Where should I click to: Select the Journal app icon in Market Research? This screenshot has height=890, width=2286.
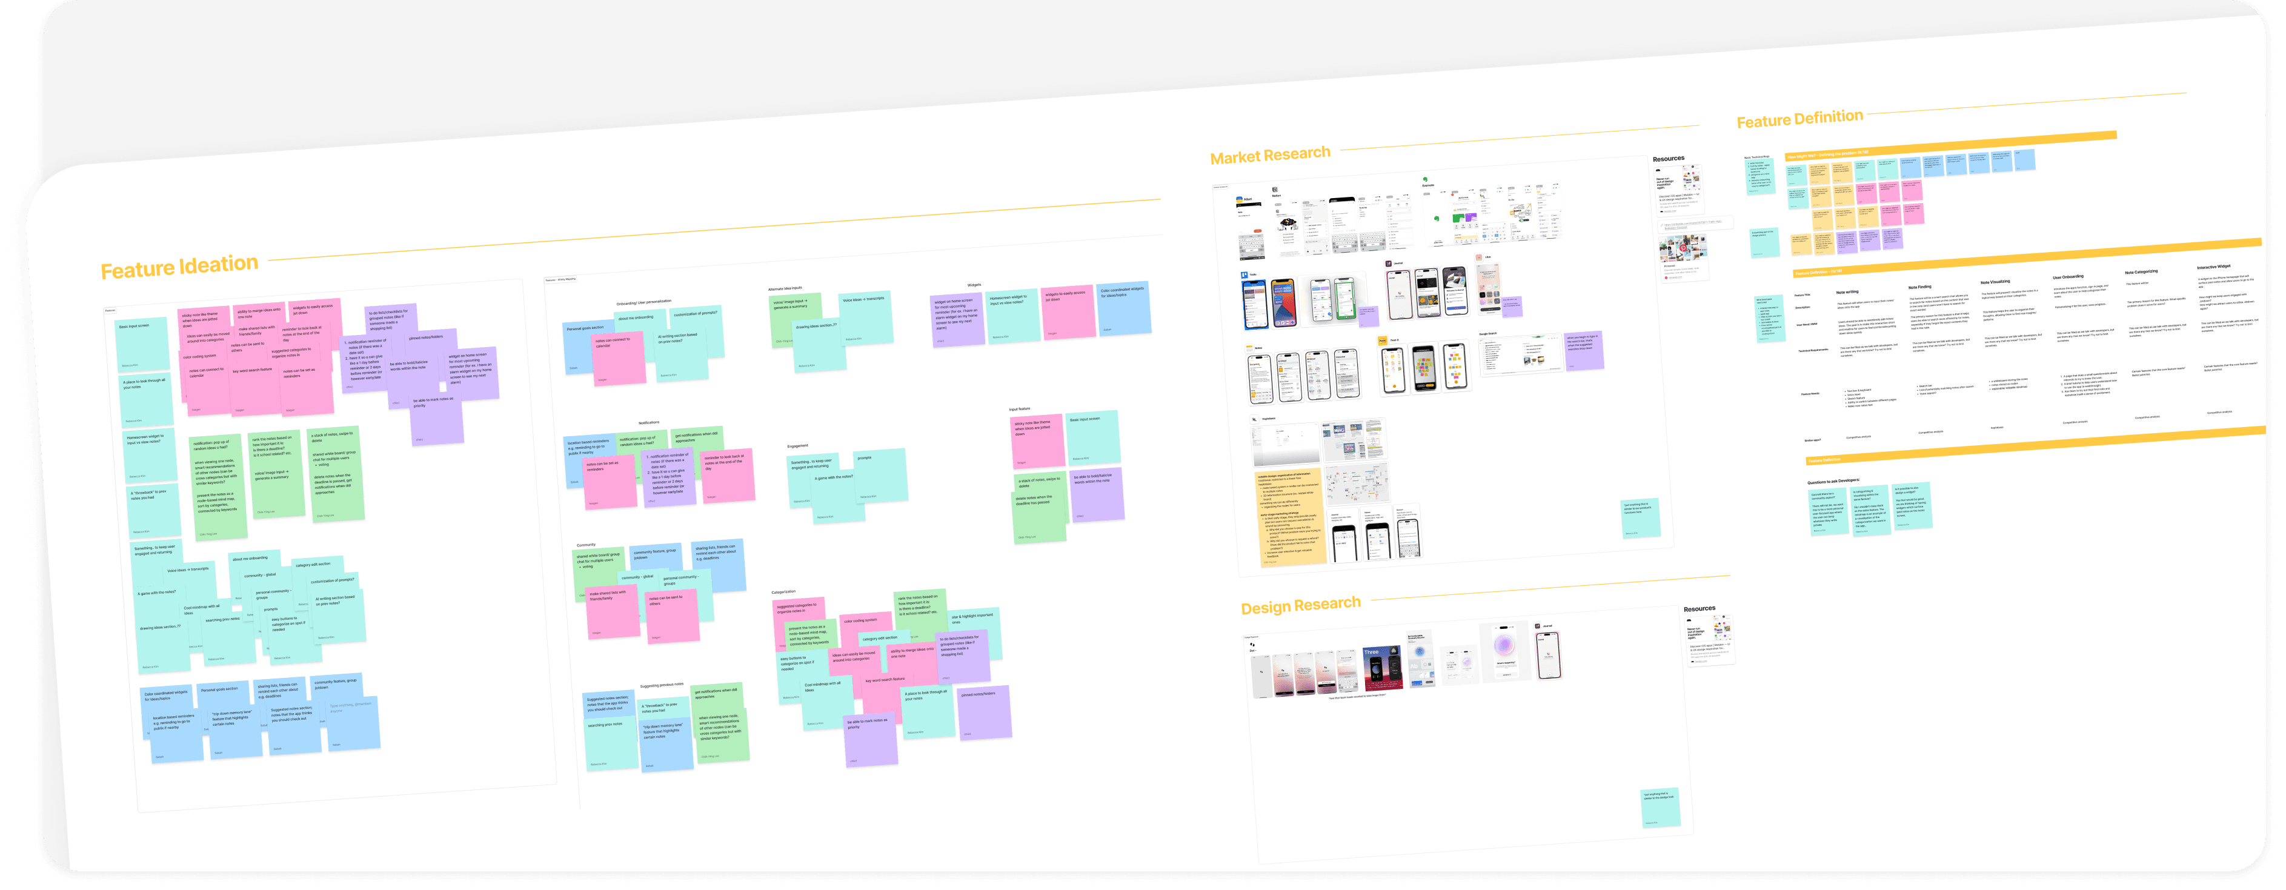(1389, 264)
